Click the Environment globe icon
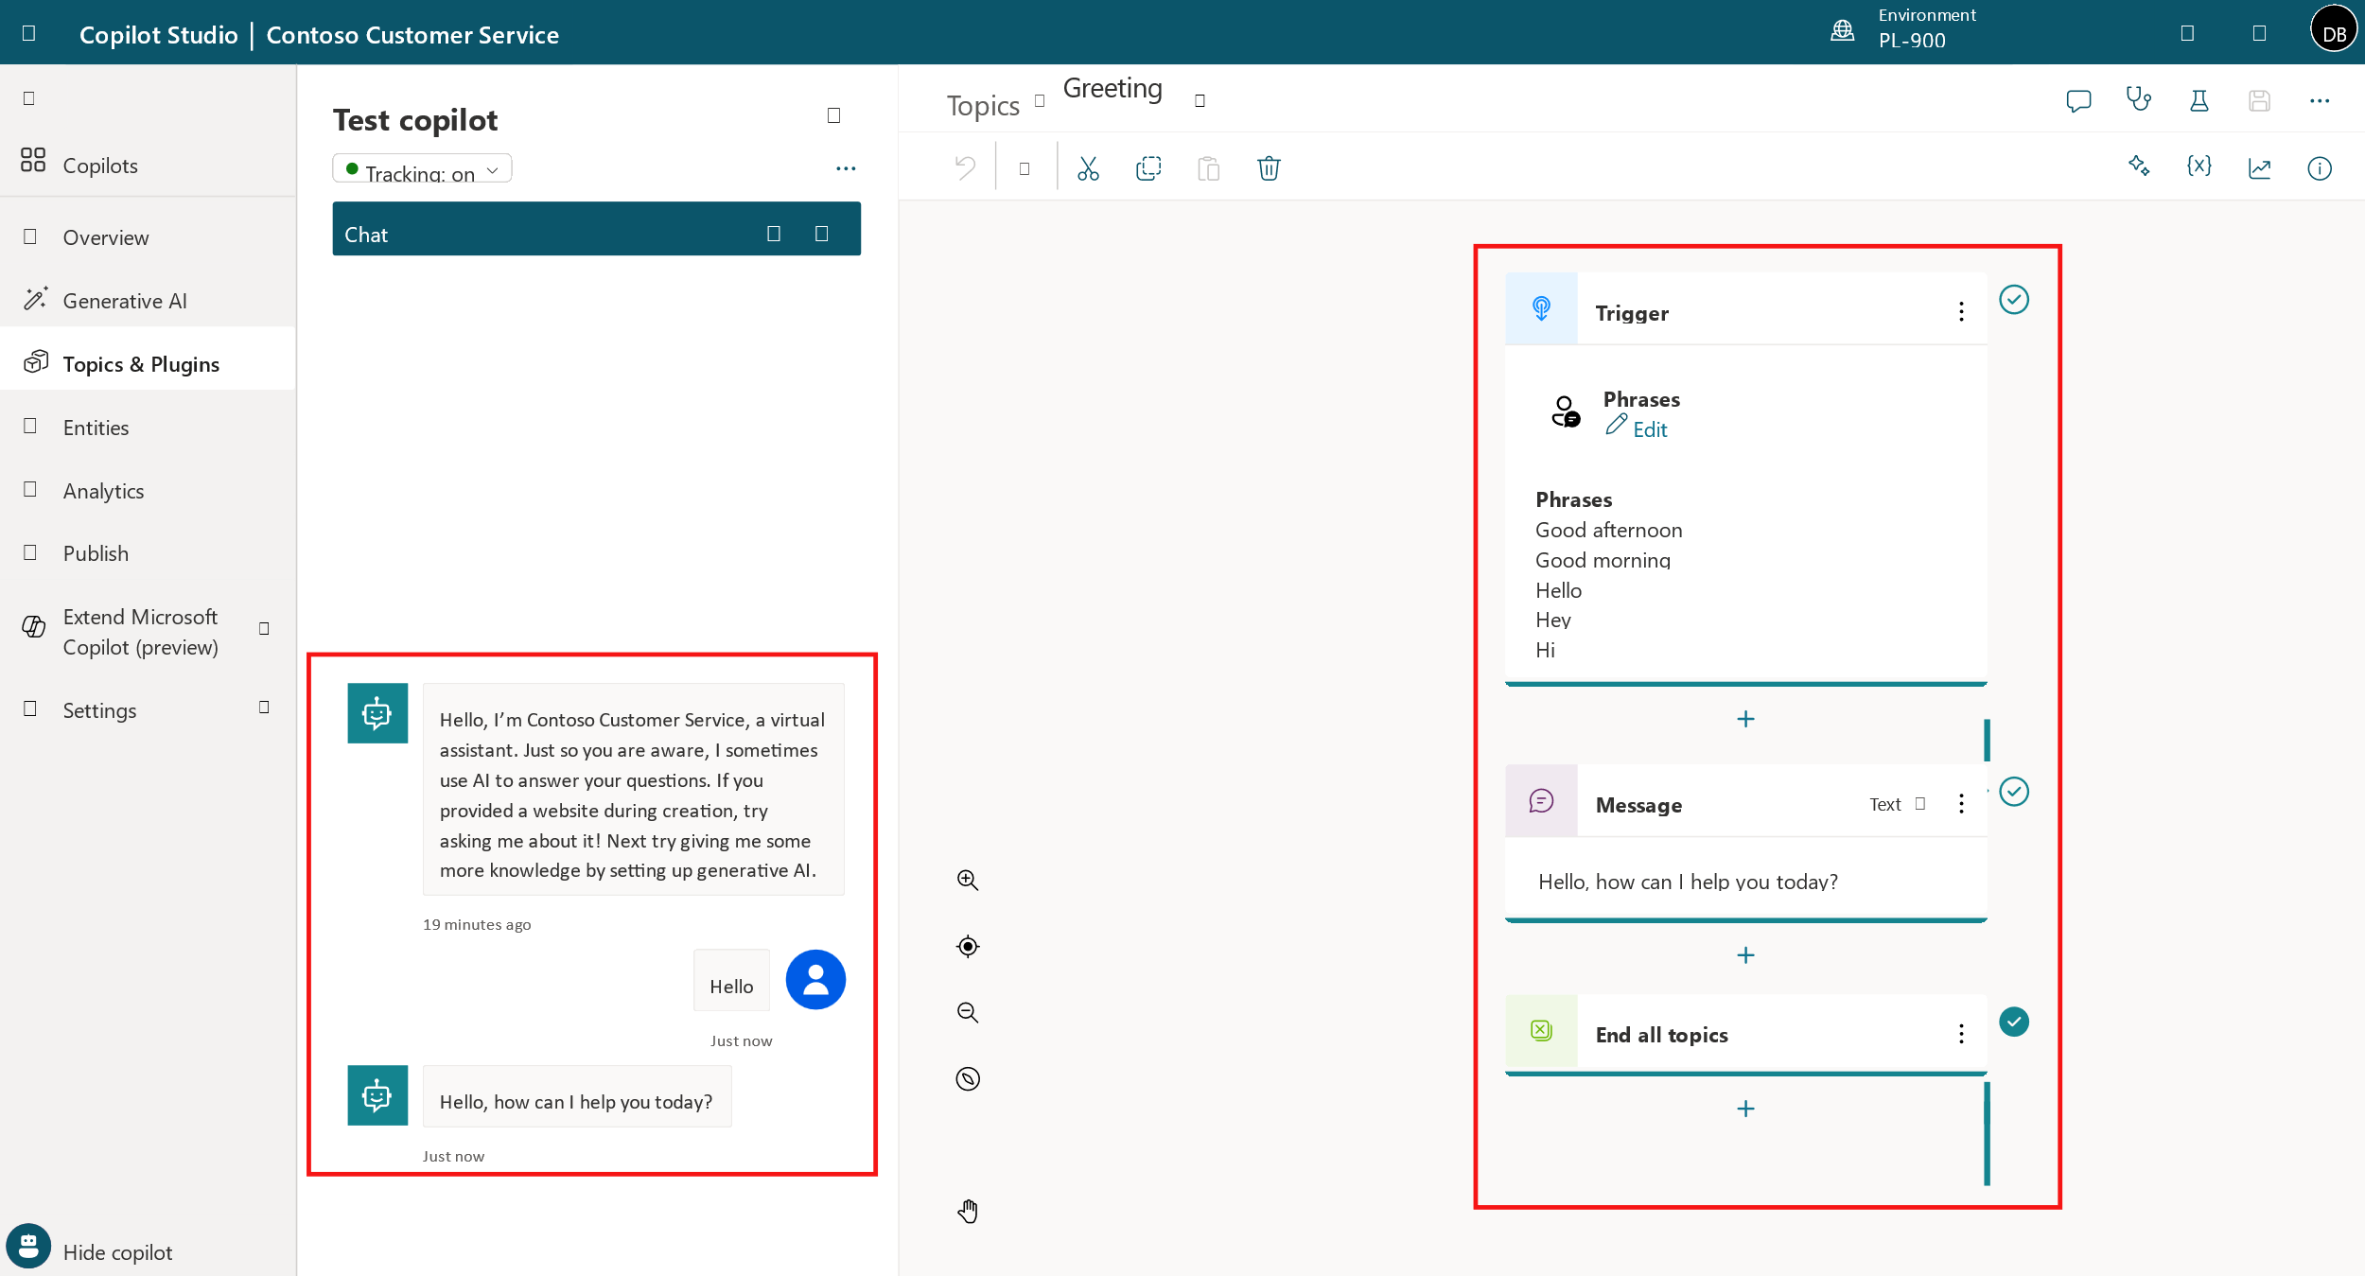Image resolution: width=2365 pixels, height=1276 pixels. 1842,30
